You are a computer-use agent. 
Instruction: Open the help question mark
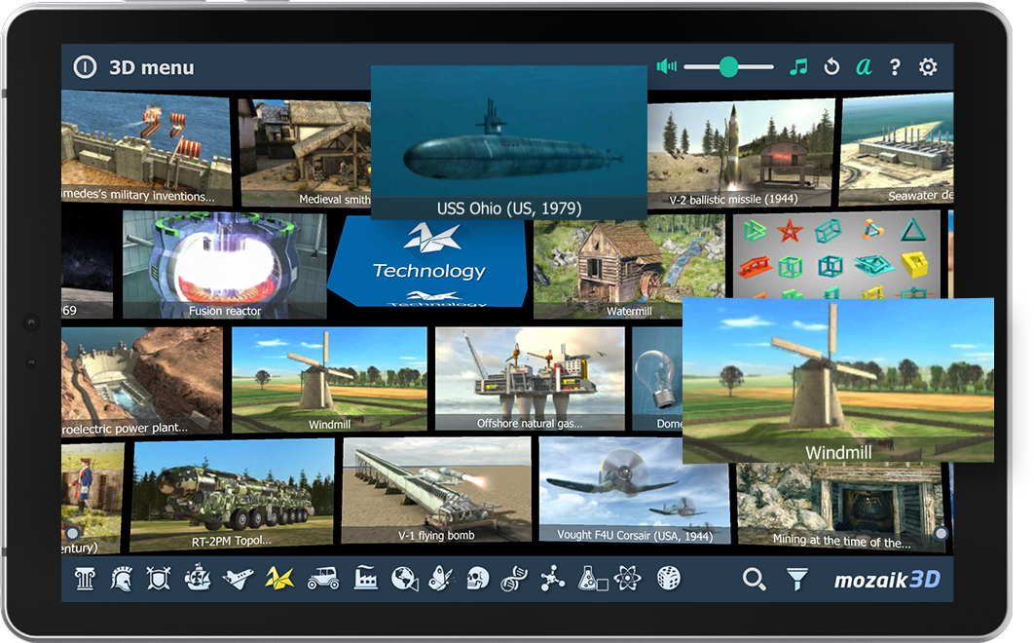click(895, 67)
